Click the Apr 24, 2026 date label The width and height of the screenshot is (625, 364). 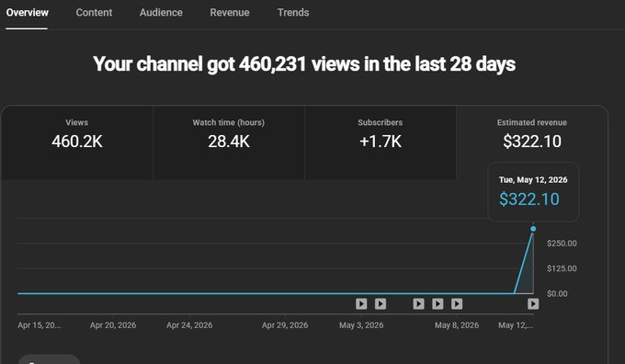(x=189, y=325)
